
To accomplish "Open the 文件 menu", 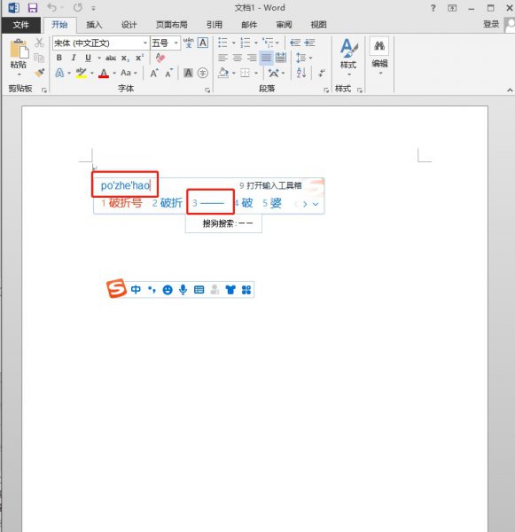I will pos(20,25).
